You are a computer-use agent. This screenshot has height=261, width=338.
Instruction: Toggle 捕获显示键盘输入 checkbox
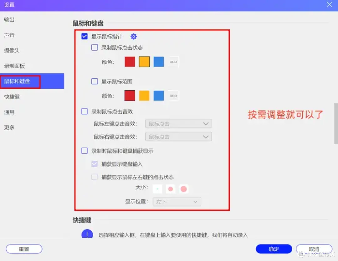(x=95, y=164)
